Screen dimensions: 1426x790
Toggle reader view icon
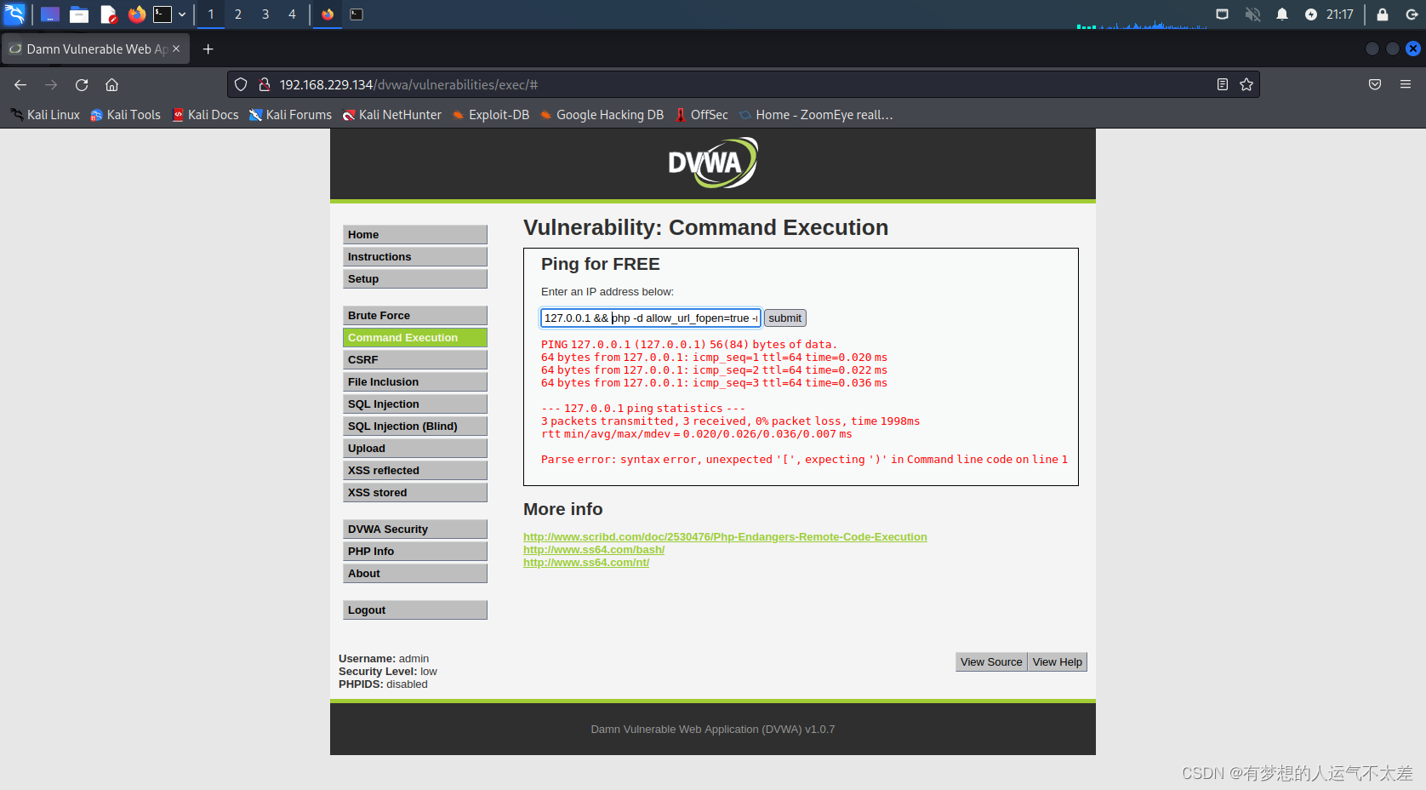1223,84
